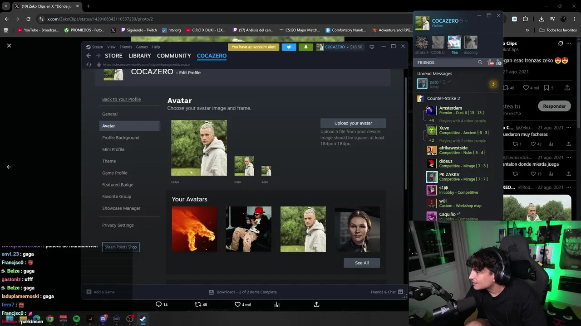The image size is (581, 326).
Task: Open Privacy Settings in the sidebar
Action: click(129, 225)
